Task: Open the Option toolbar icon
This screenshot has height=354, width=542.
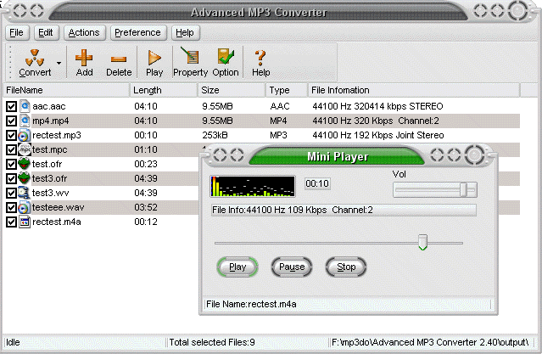Action: pyautogui.click(x=226, y=56)
